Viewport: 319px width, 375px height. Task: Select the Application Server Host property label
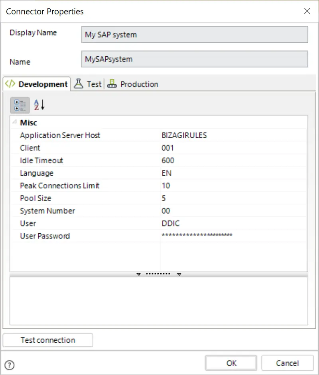coord(60,135)
